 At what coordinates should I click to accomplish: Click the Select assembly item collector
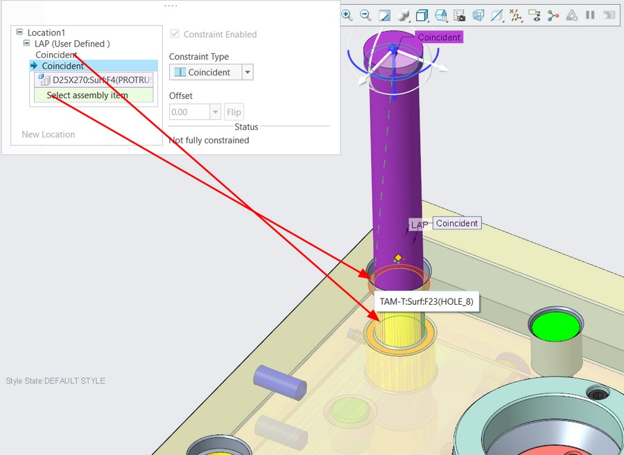coord(94,96)
